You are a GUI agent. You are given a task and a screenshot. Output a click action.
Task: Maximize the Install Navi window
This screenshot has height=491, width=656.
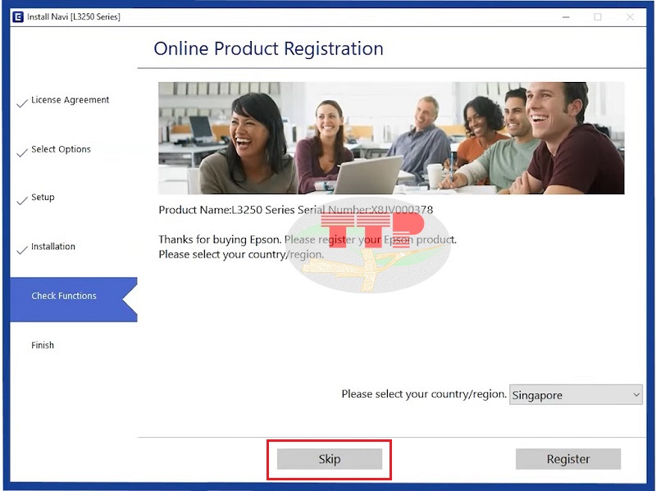[x=598, y=17]
